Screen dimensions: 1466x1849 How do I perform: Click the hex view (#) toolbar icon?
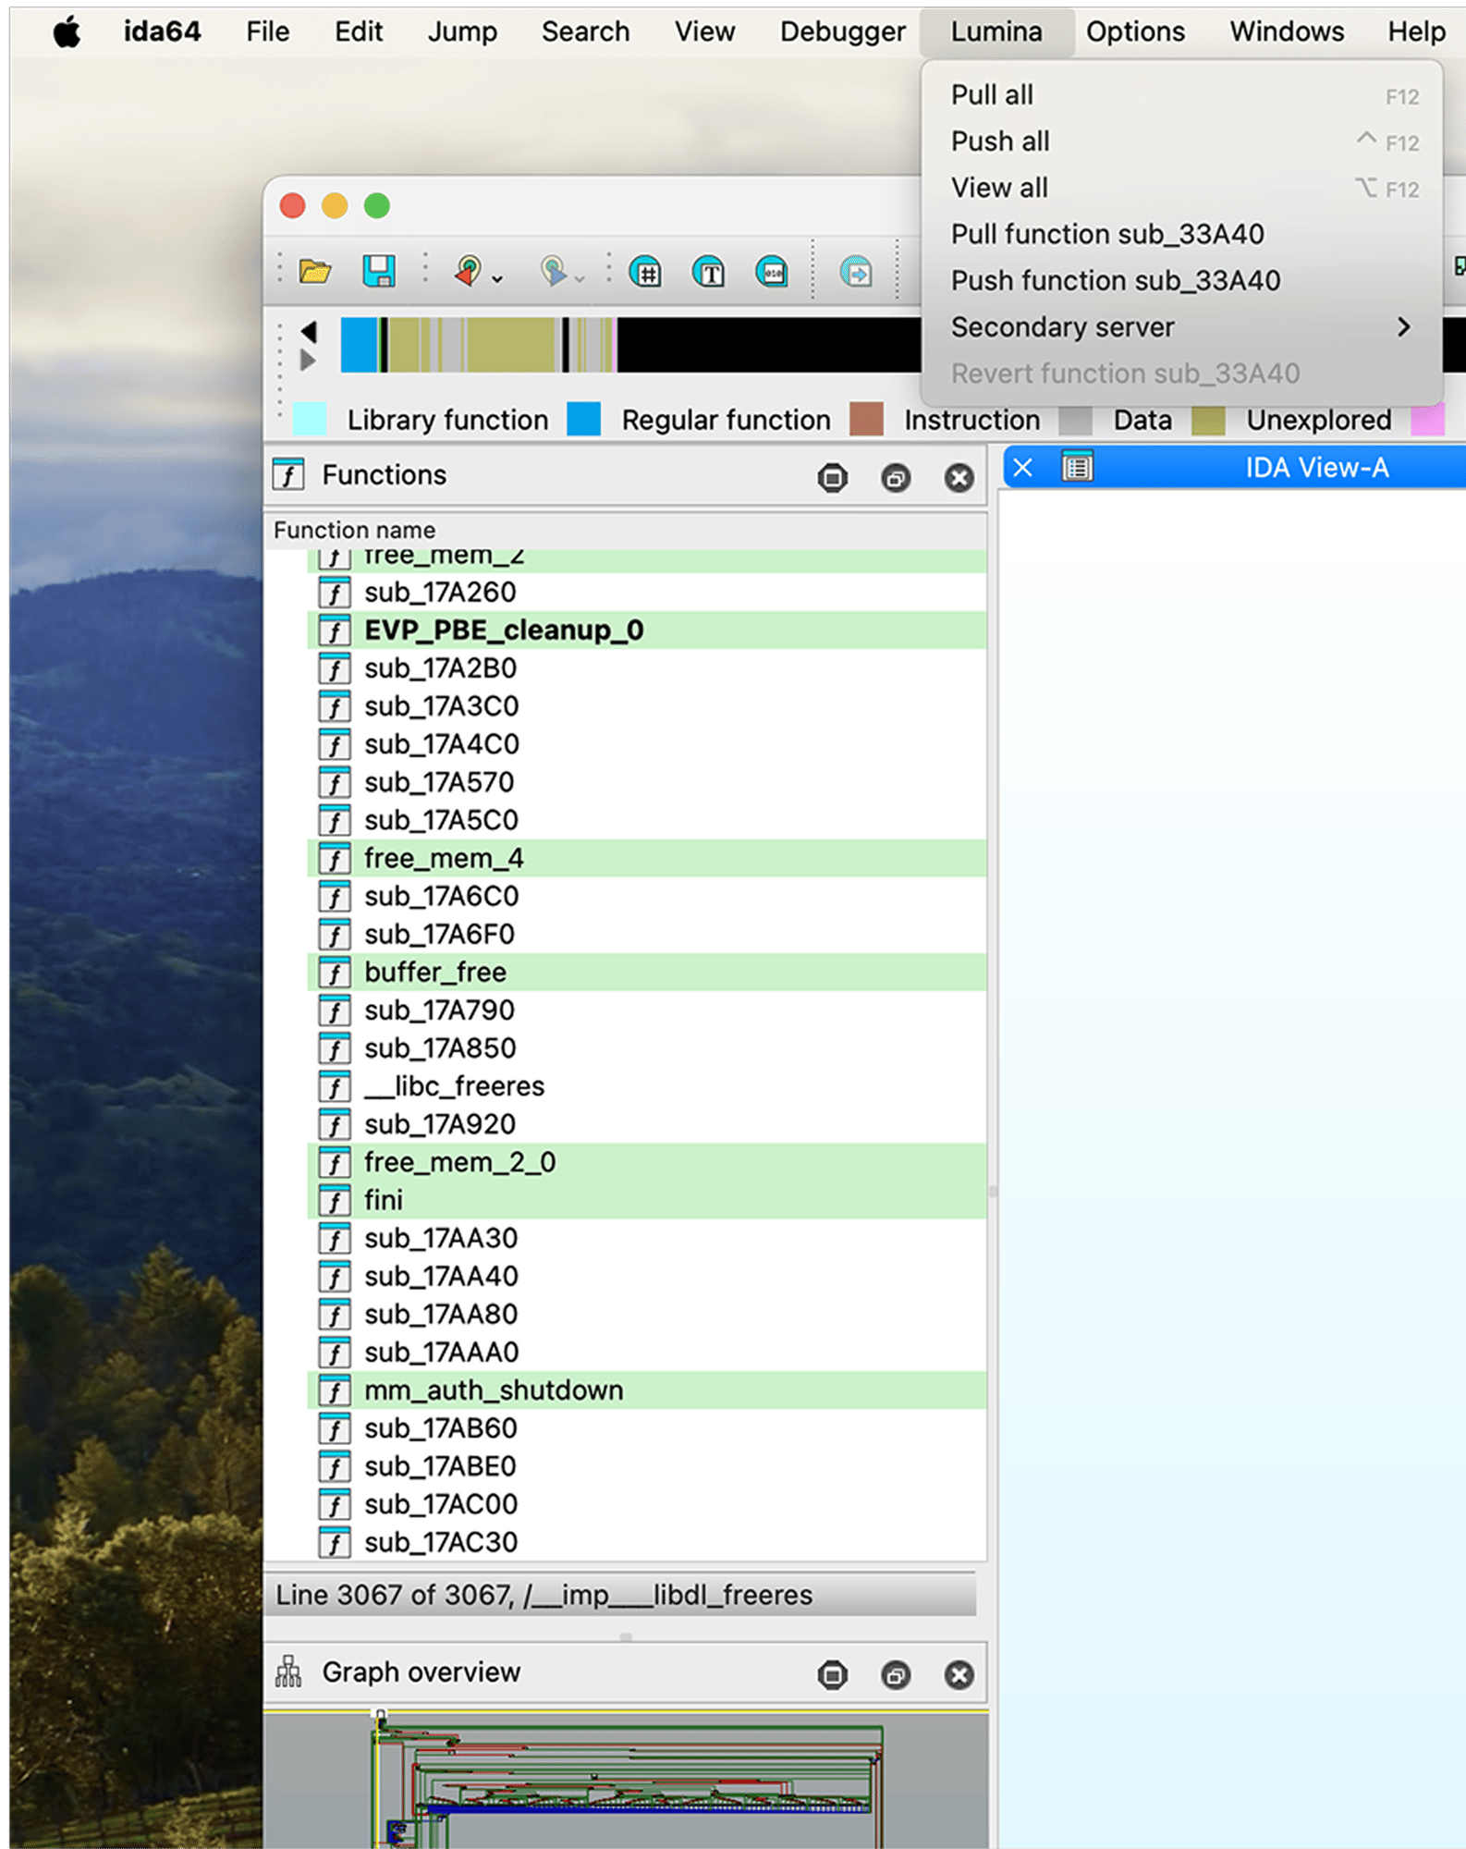pyautogui.click(x=645, y=272)
